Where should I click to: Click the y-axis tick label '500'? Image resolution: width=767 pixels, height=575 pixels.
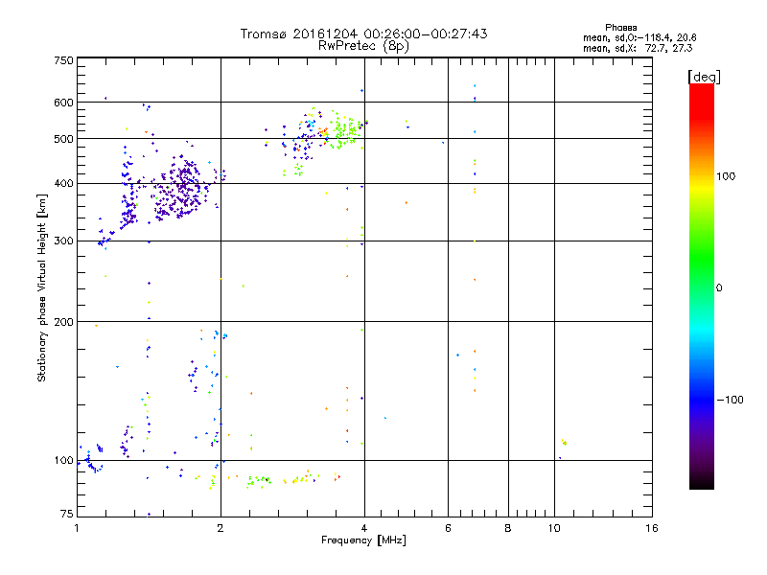(63, 139)
